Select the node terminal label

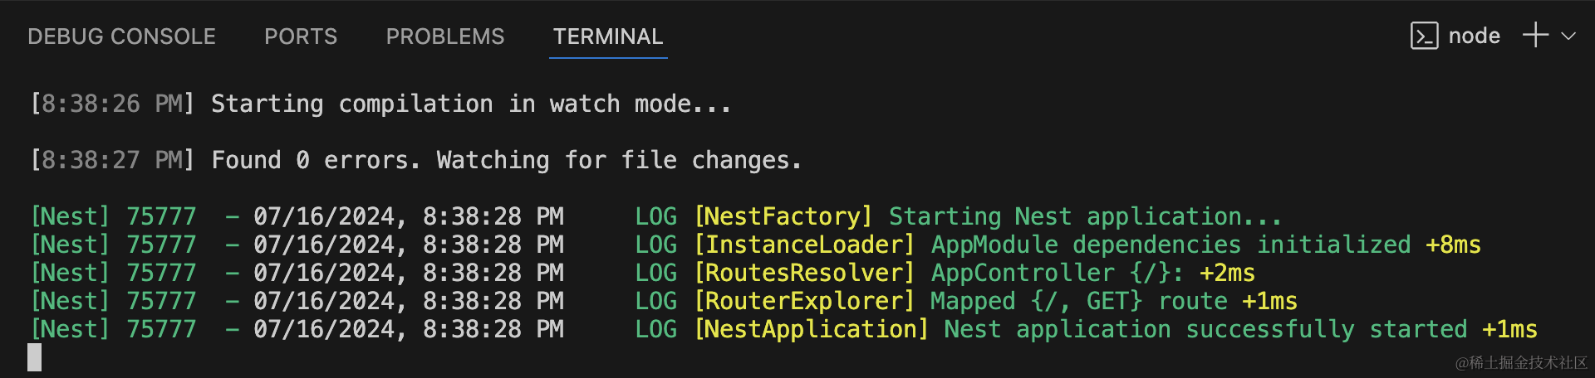[x=1474, y=36]
